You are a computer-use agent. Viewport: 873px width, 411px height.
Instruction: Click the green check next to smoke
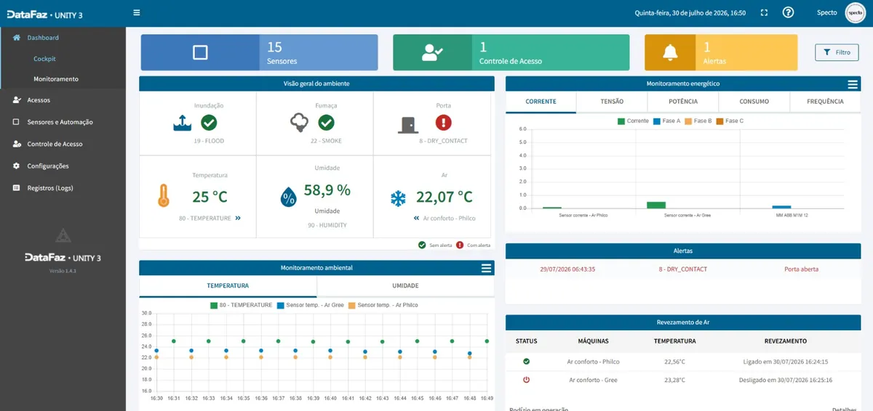click(x=327, y=123)
